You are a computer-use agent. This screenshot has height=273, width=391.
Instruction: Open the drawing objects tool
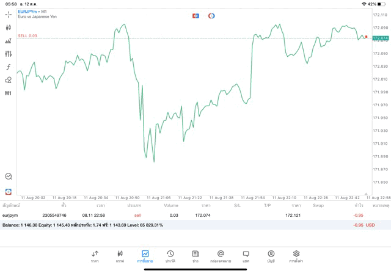[8, 80]
